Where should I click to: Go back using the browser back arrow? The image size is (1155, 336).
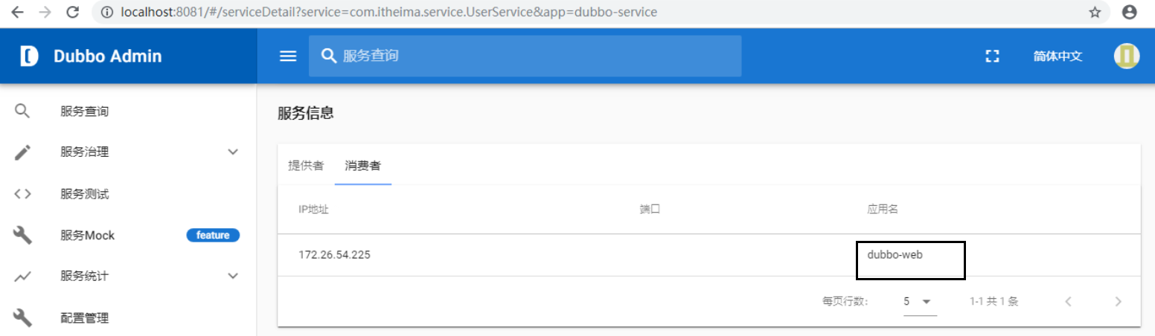18,12
